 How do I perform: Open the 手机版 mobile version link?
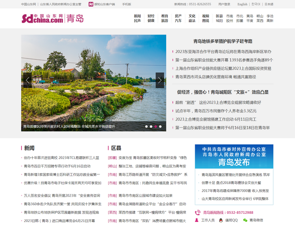126,4
